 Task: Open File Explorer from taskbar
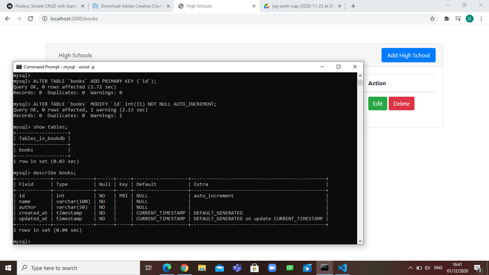(x=202, y=268)
